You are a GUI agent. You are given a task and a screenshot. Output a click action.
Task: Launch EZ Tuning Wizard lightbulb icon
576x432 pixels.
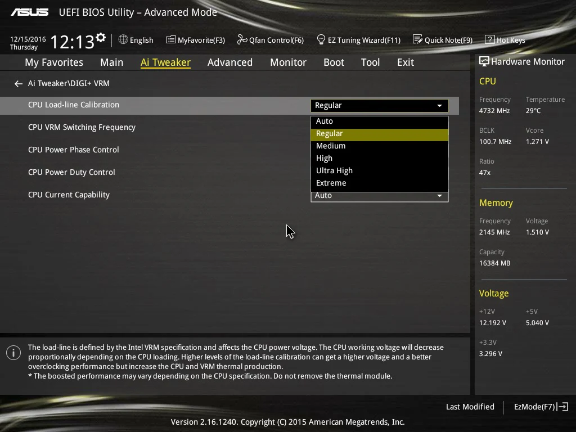pos(321,39)
